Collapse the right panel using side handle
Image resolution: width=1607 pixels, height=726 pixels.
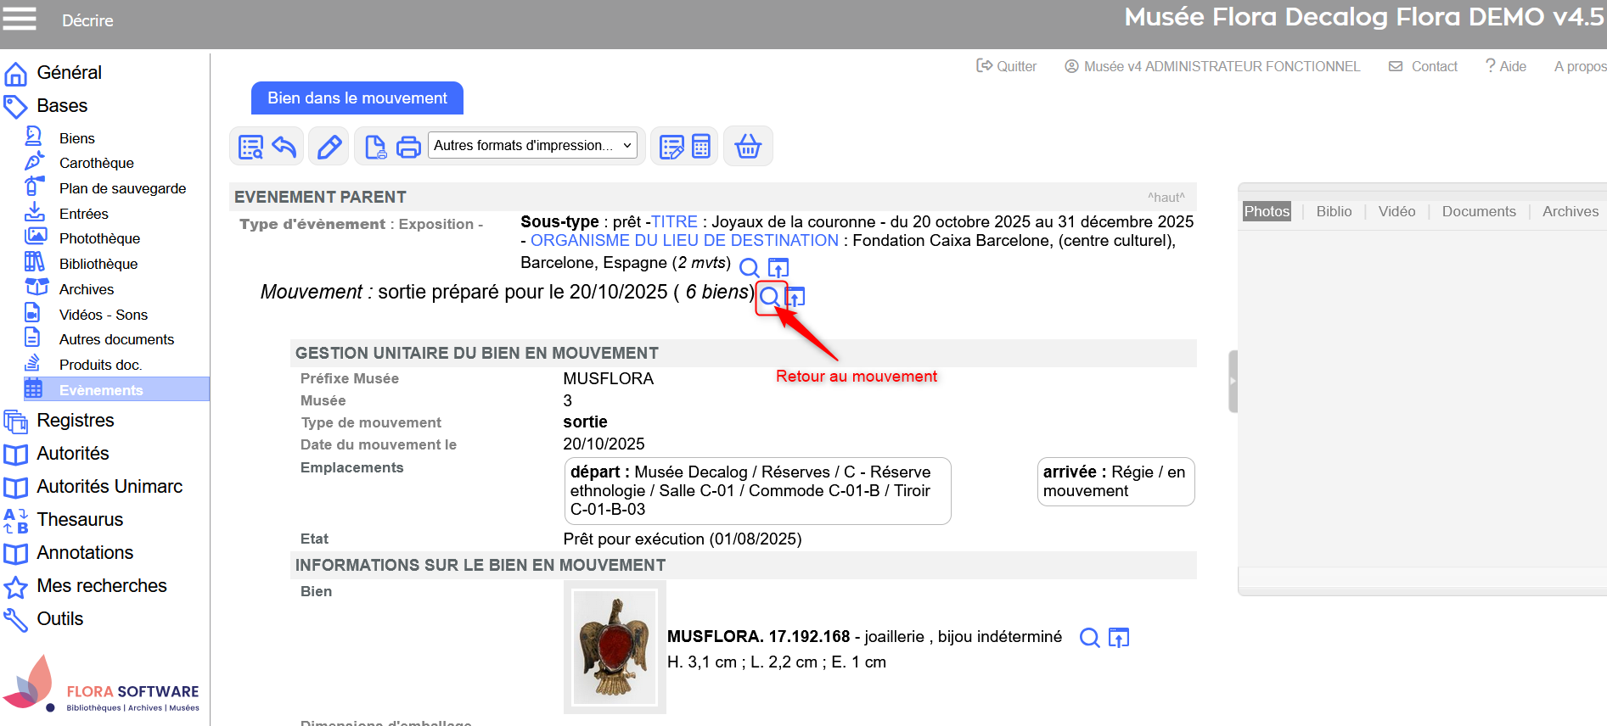(x=1233, y=382)
